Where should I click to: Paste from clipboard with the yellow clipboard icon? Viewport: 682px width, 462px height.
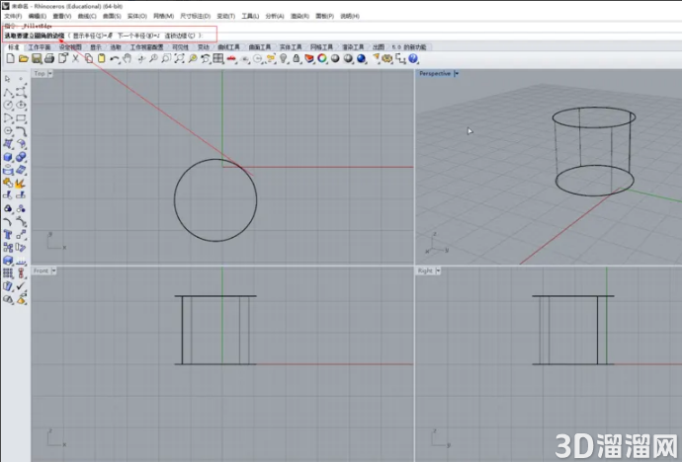[102, 58]
